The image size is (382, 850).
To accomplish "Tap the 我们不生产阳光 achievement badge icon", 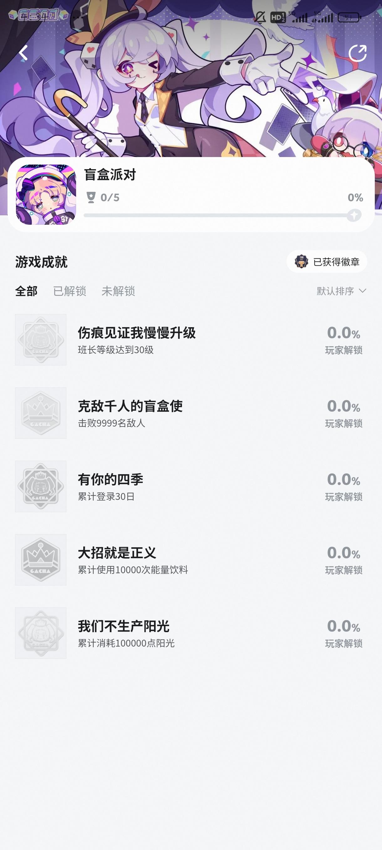I will click(x=40, y=633).
